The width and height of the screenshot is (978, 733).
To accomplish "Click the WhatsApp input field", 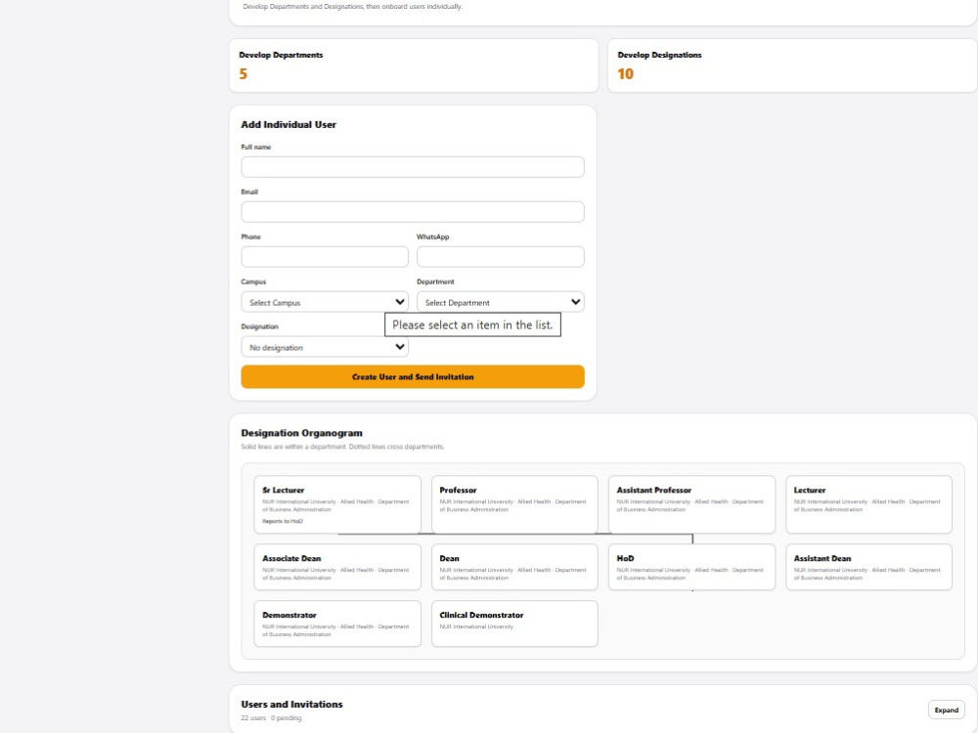I will [x=500, y=257].
